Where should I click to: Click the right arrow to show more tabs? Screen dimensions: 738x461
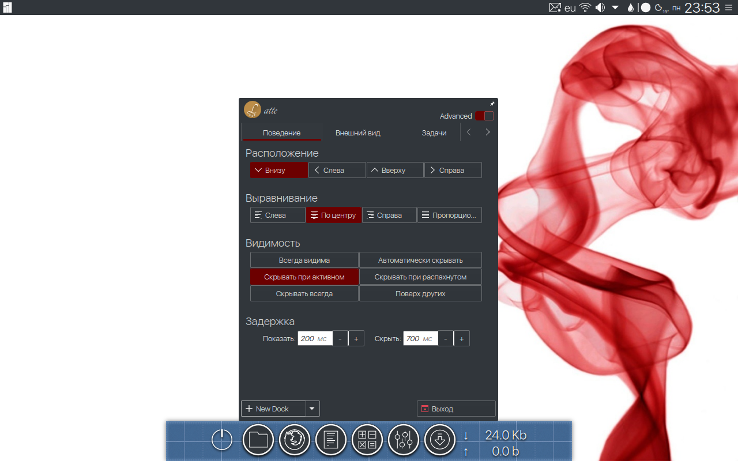488,132
